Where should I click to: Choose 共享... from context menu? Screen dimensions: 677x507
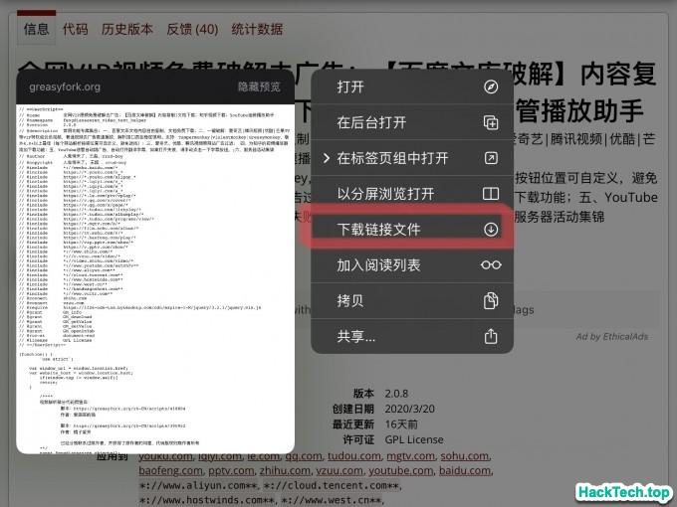point(412,336)
